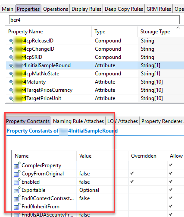Click the Fnd0InheritFrom constant icon

point(17,207)
